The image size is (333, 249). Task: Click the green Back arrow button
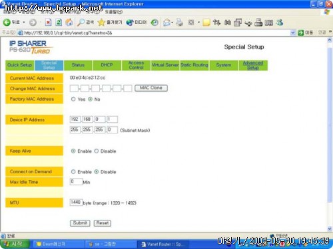click(7, 22)
